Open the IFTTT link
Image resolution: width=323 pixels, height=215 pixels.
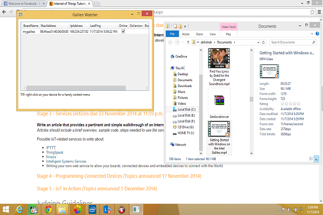(51, 148)
